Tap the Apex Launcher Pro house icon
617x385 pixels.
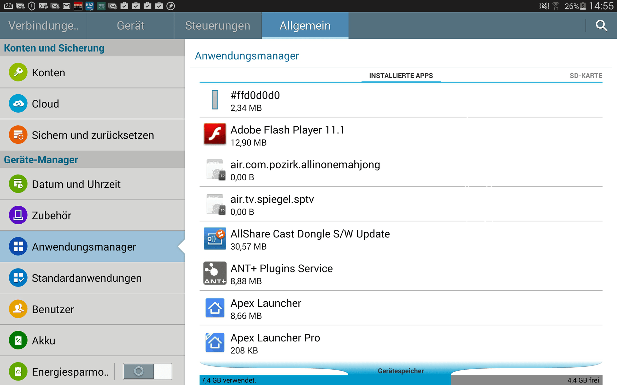pos(215,343)
